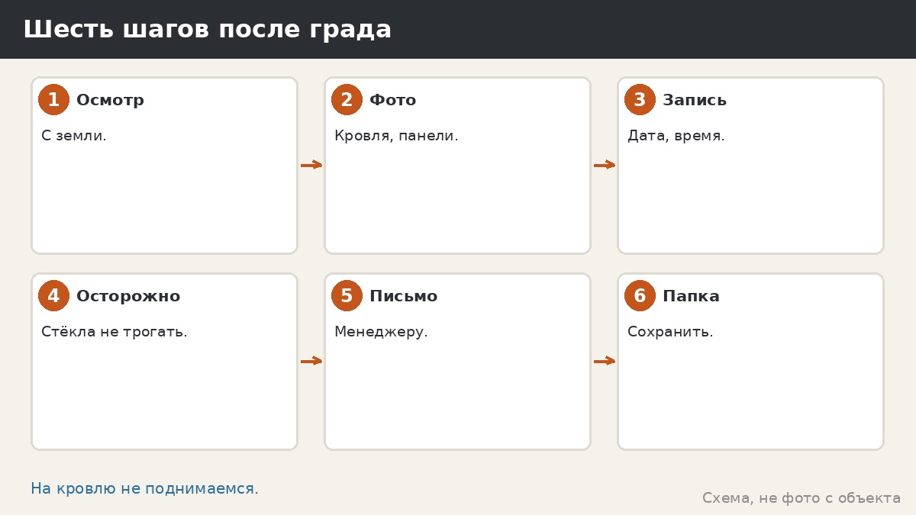This screenshot has height=515, width=916.
Task: Select the Письмо card title
Action: click(403, 296)
